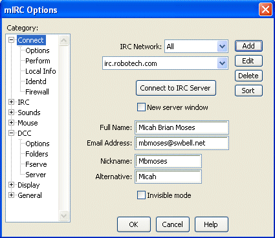Open the Local Info category
The width and height of the screenshot is (275, 238).
(x=41, y=71)
